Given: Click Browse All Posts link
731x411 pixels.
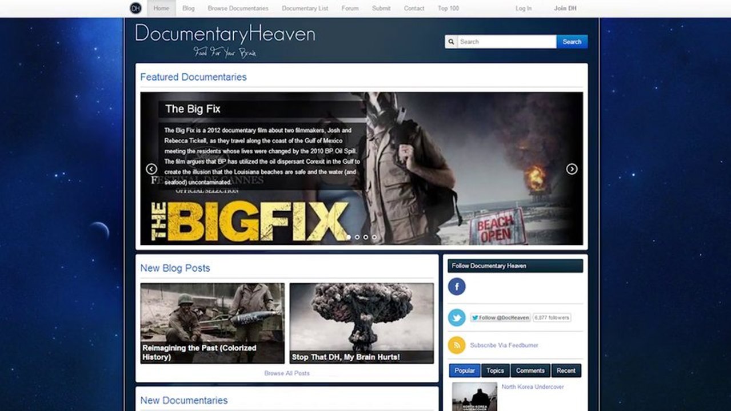Looking at the screenshot, I should tap(287, 373).
